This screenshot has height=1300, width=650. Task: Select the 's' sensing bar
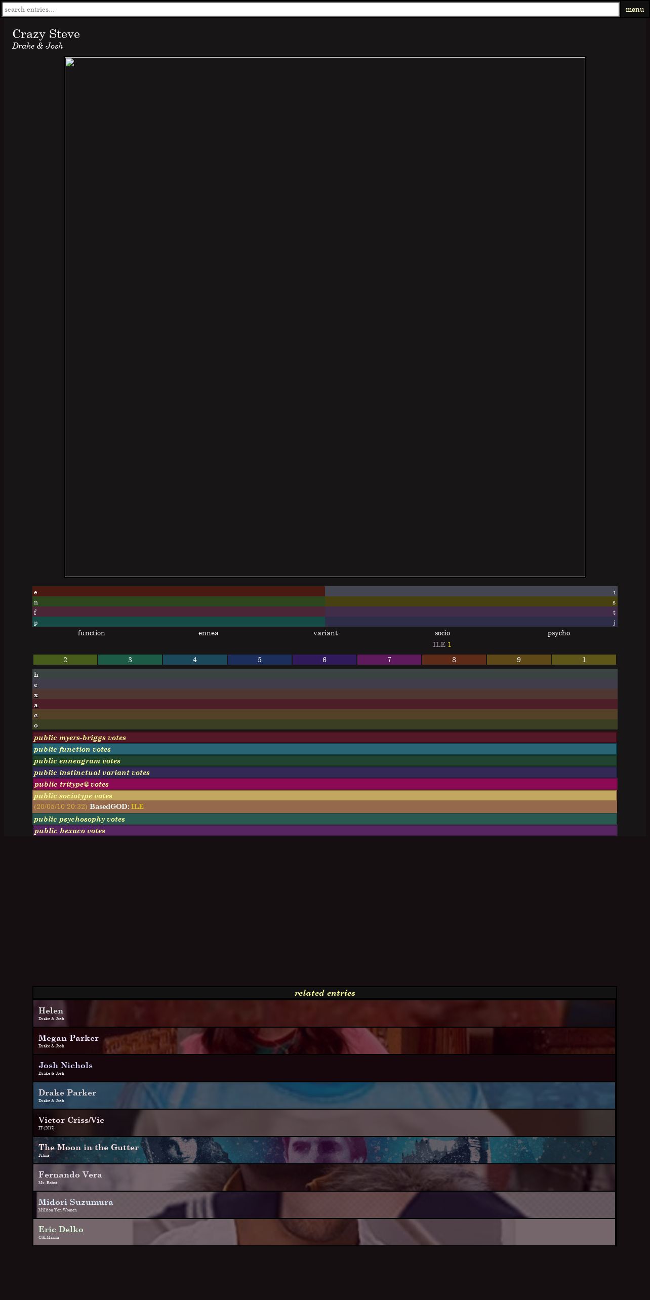471,602
